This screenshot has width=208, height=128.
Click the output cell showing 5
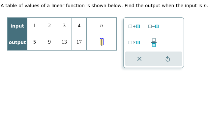coord(35,42)
